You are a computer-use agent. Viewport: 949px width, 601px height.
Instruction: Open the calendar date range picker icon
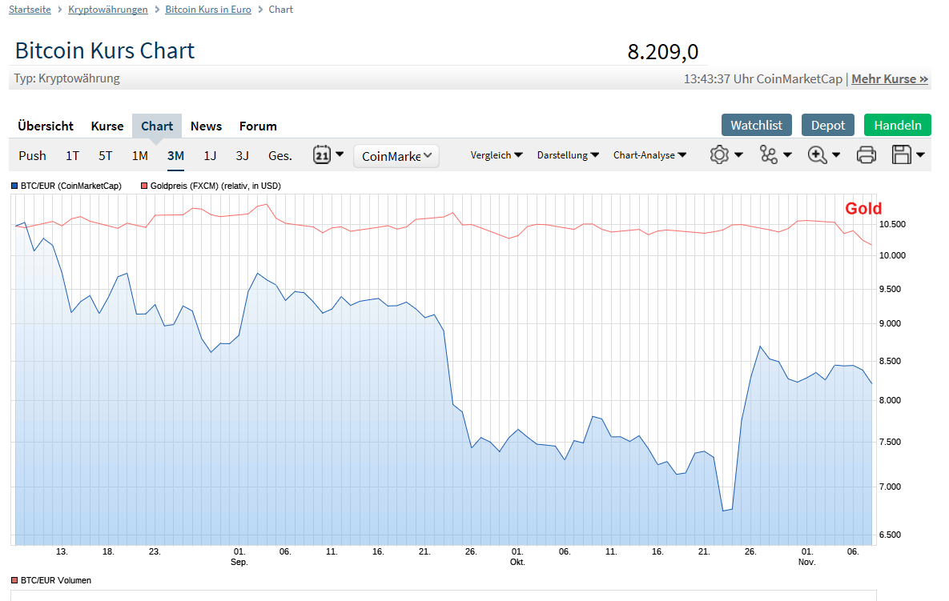pyautogui.click(x=321, y=154)
